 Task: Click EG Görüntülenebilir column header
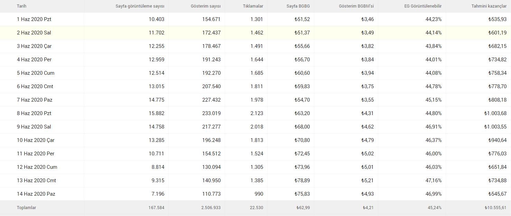coord(423,6)
